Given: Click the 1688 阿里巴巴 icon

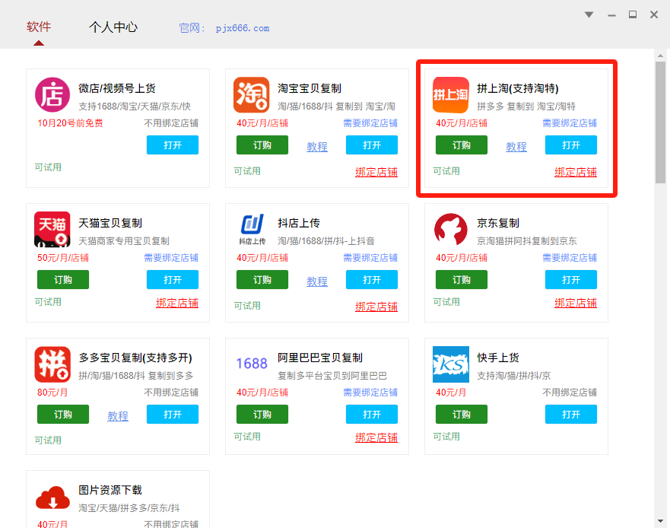Looking at the screenshot, I should tap(252, 364).
